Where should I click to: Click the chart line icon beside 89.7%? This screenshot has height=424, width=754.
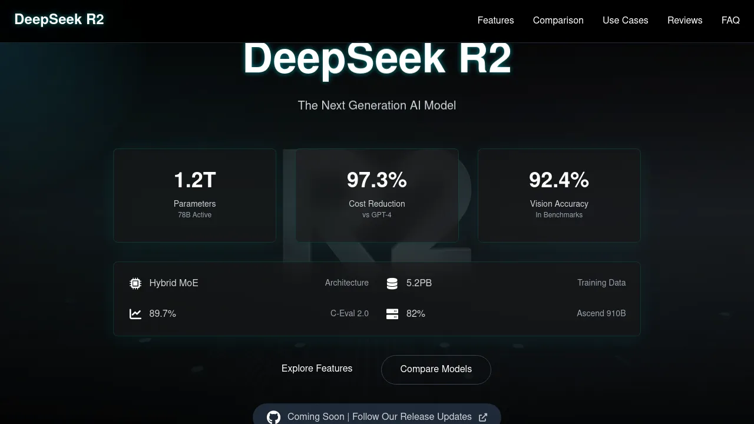[135, 314]
